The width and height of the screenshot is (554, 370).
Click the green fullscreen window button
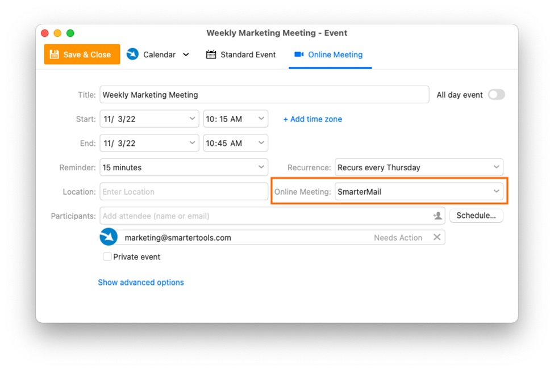coord(70,33)
